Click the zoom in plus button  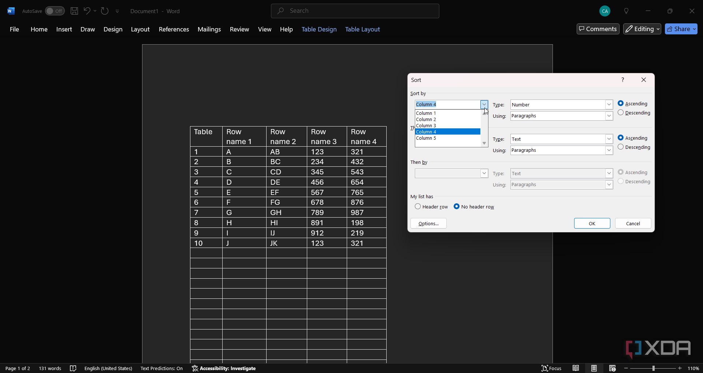[680, 368]
